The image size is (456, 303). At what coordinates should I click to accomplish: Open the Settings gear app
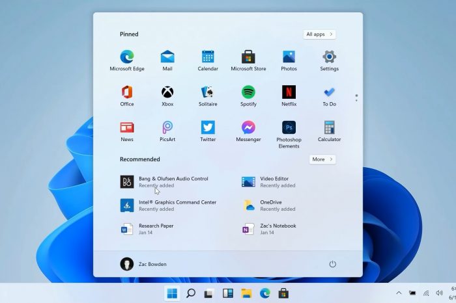tap(329, 60)
